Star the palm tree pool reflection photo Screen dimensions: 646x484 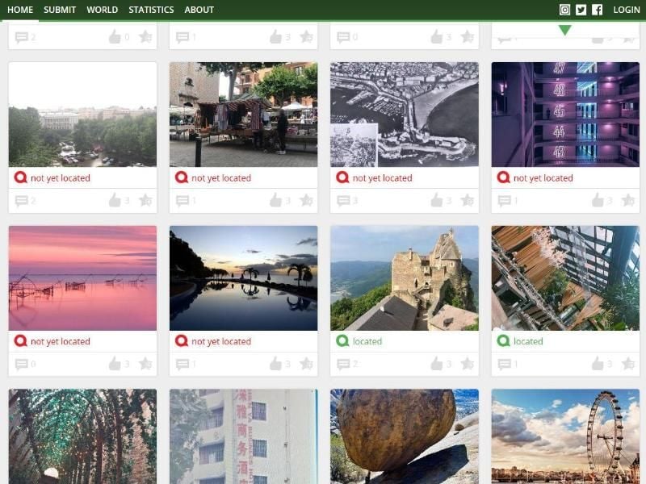(x=307, y=364)
